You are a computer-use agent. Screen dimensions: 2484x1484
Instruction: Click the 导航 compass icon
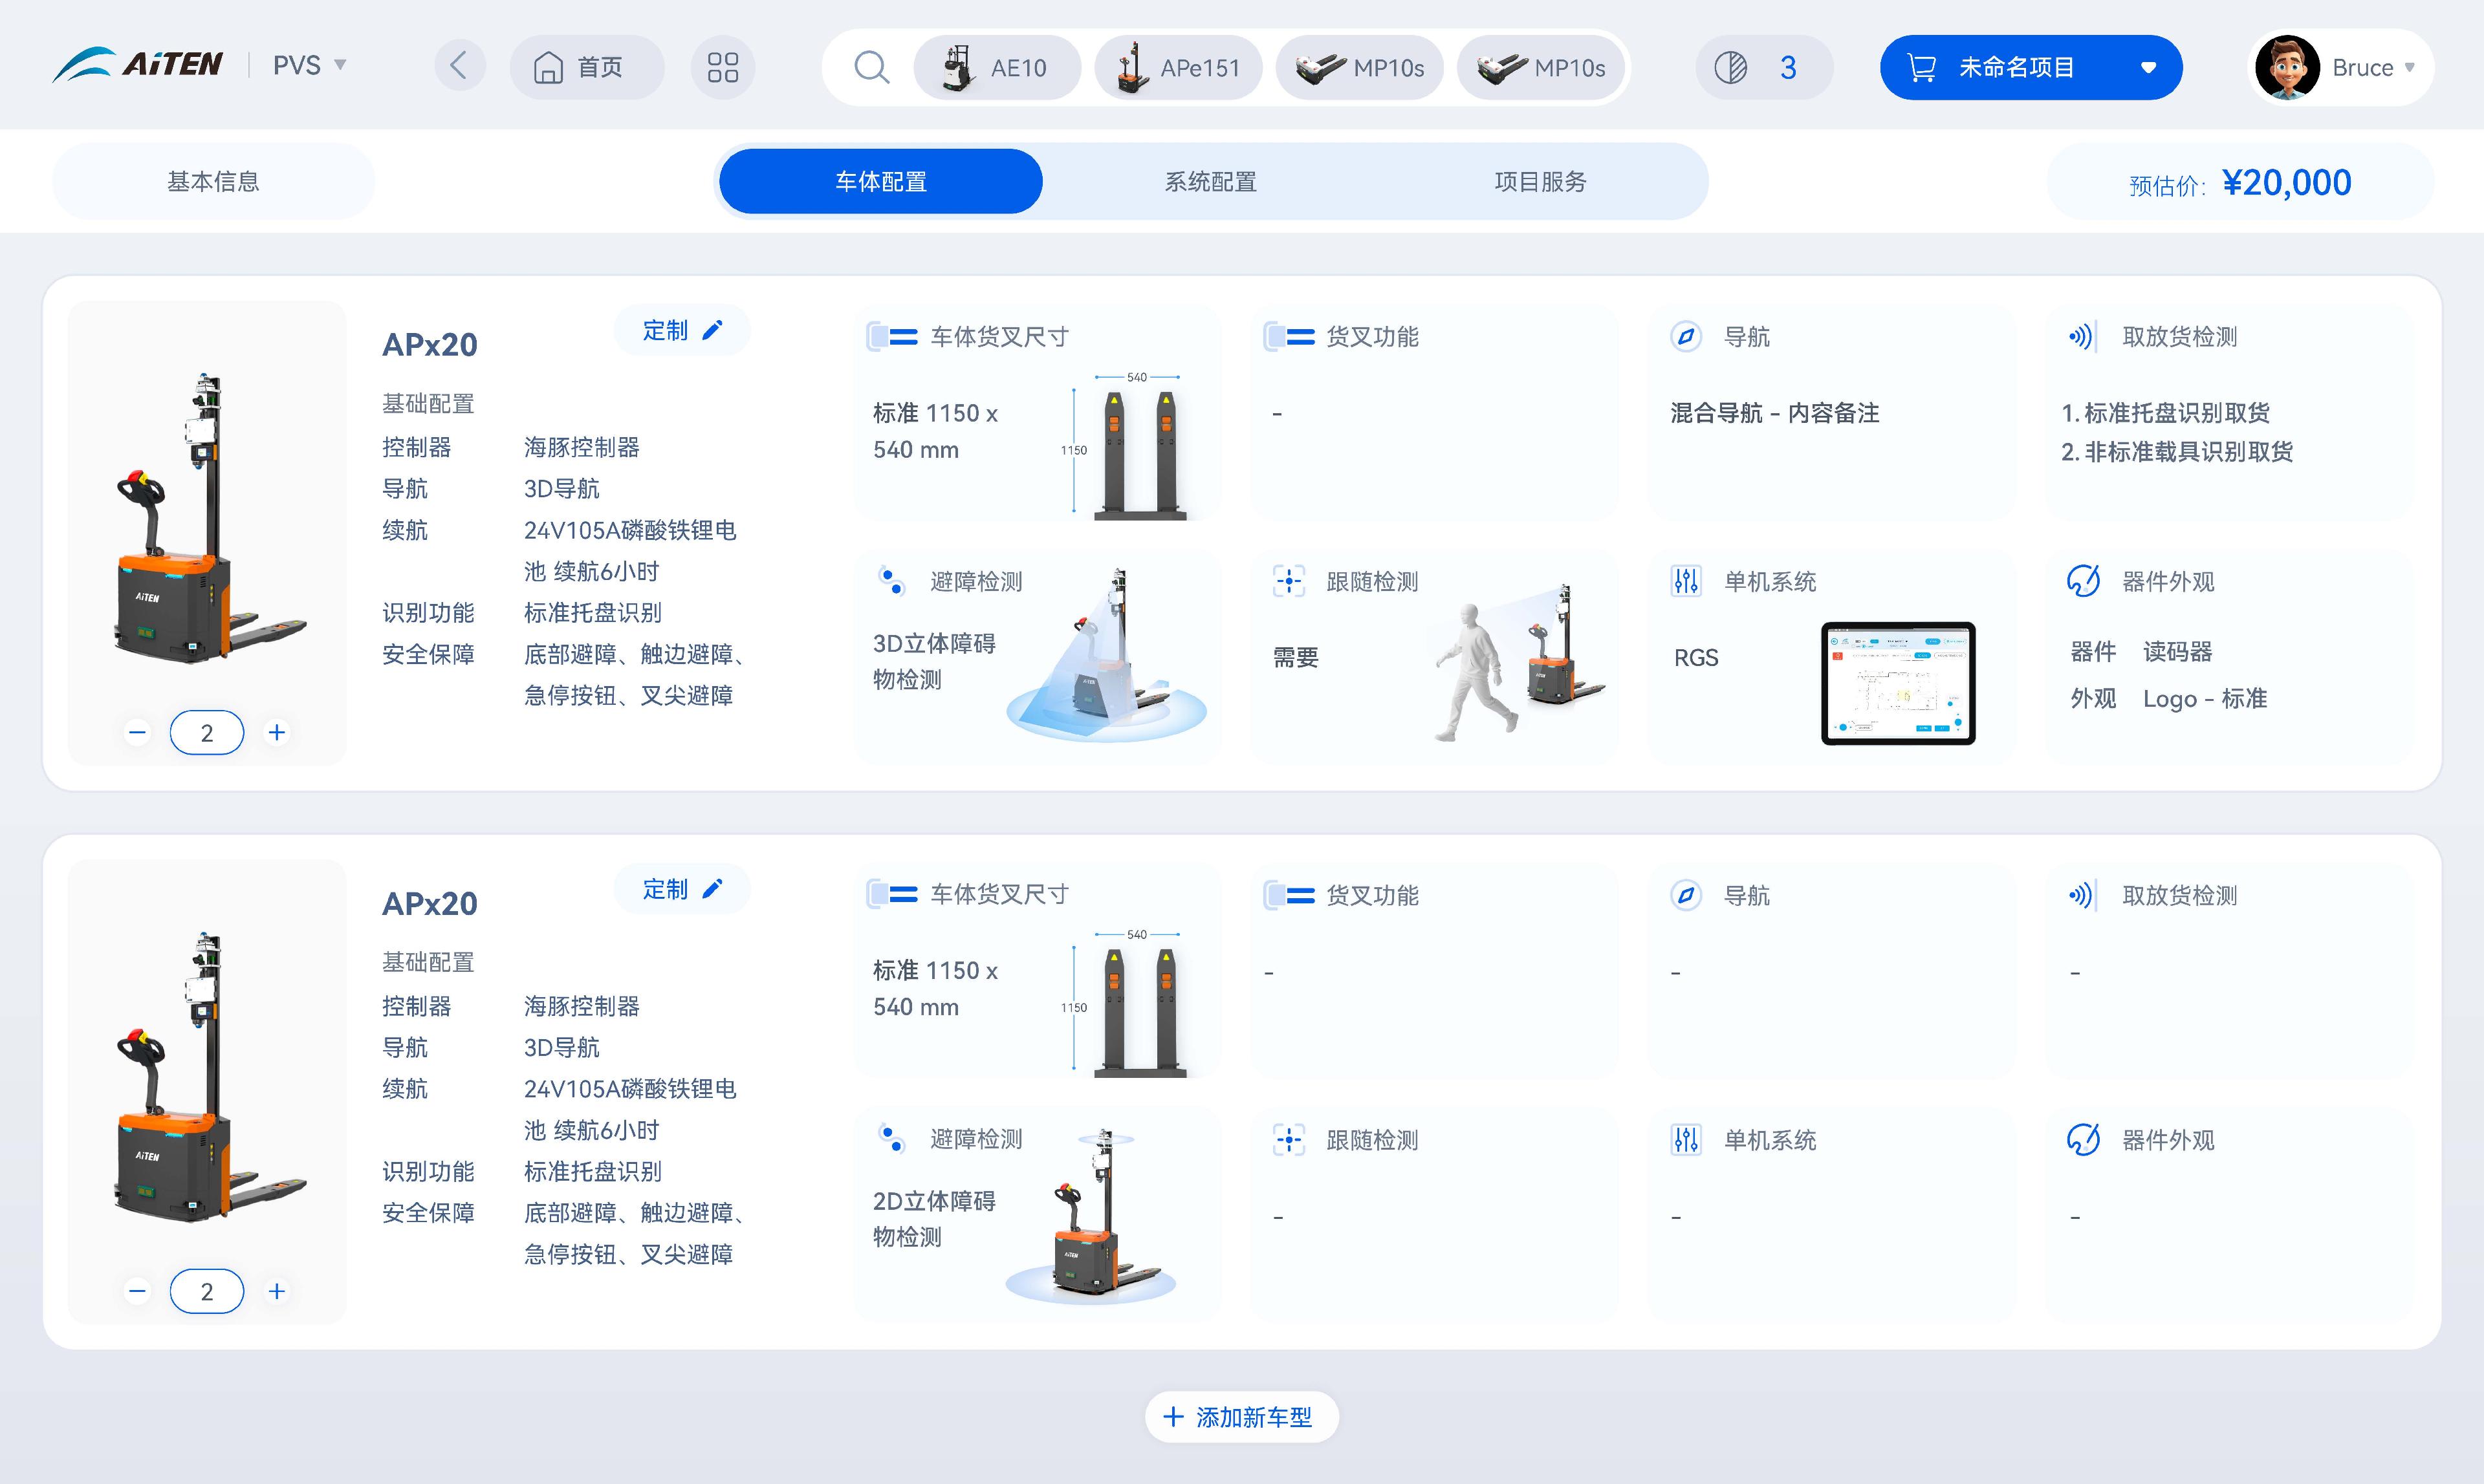coord(1686,337)
